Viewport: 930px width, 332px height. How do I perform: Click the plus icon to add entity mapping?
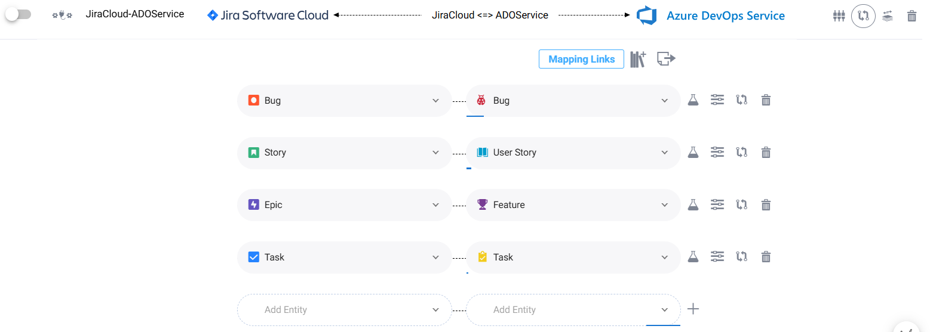(x=693, y=309)
